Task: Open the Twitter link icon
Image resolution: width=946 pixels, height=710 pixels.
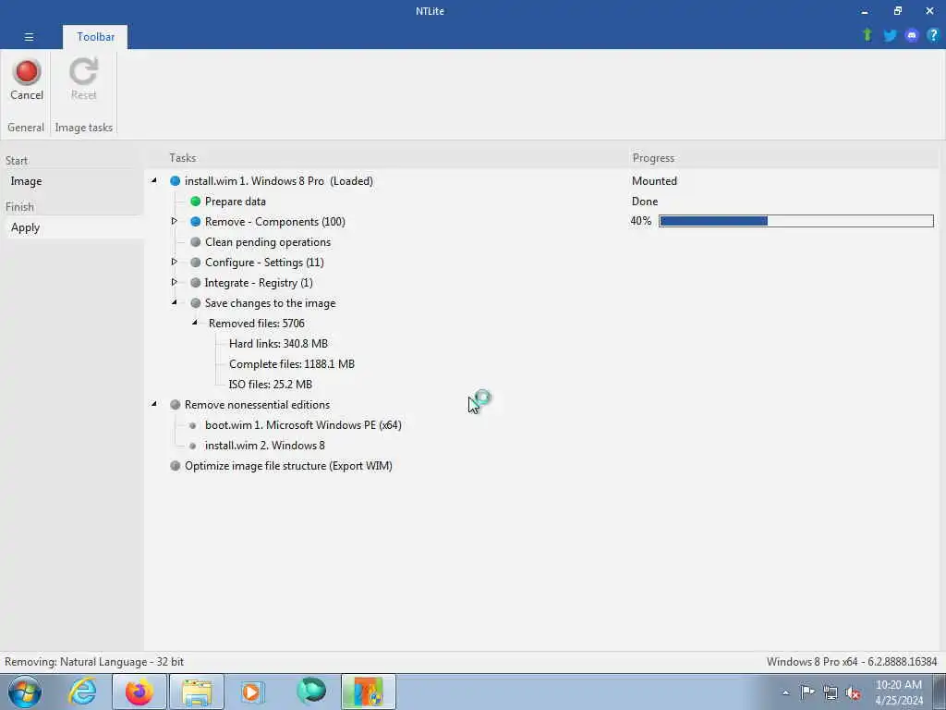Action: coord(890,36)
